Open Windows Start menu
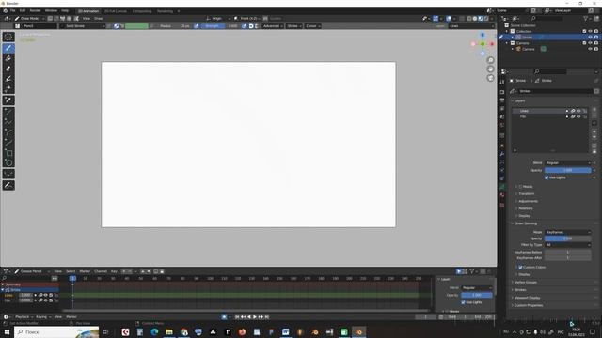 7,331
